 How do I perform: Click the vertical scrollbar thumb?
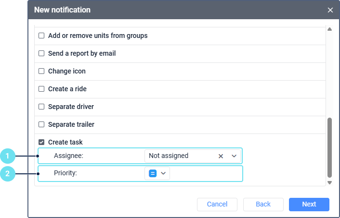click(330, 147)
